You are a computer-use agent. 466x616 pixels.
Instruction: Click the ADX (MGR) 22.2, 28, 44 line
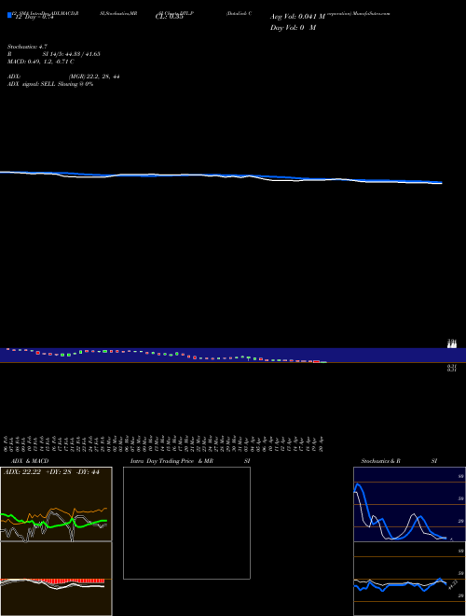point(63,77)
